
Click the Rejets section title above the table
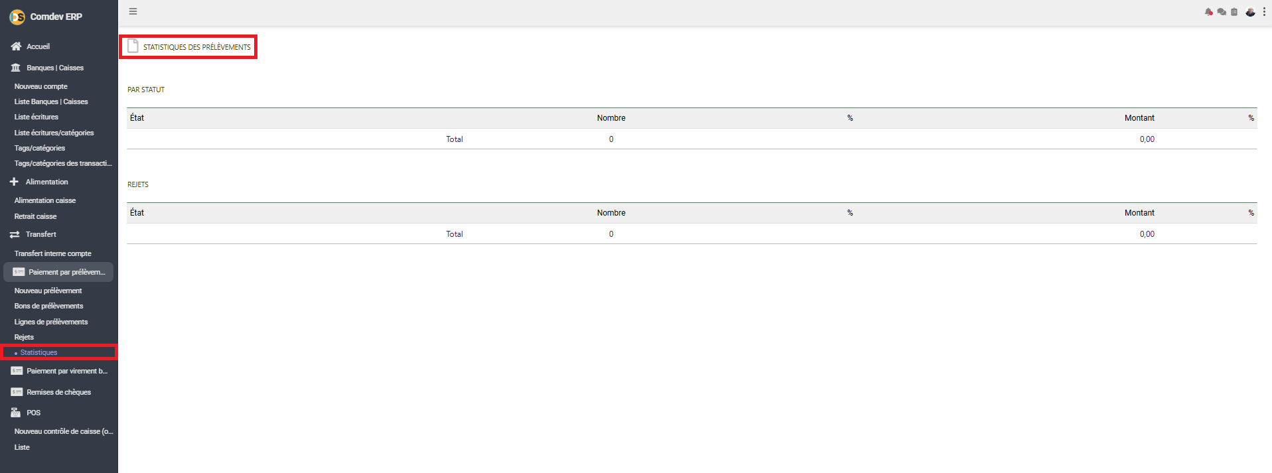click(x=138, y=184)
